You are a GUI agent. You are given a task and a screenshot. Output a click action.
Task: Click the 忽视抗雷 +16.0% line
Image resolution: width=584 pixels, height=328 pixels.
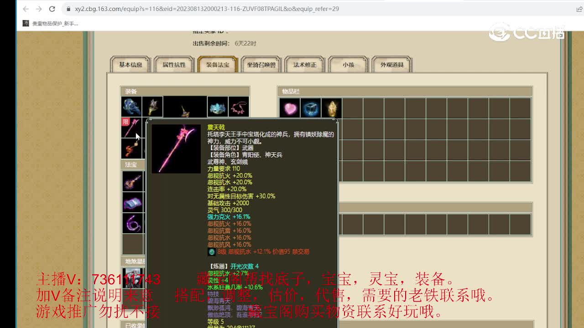(229, 231)
